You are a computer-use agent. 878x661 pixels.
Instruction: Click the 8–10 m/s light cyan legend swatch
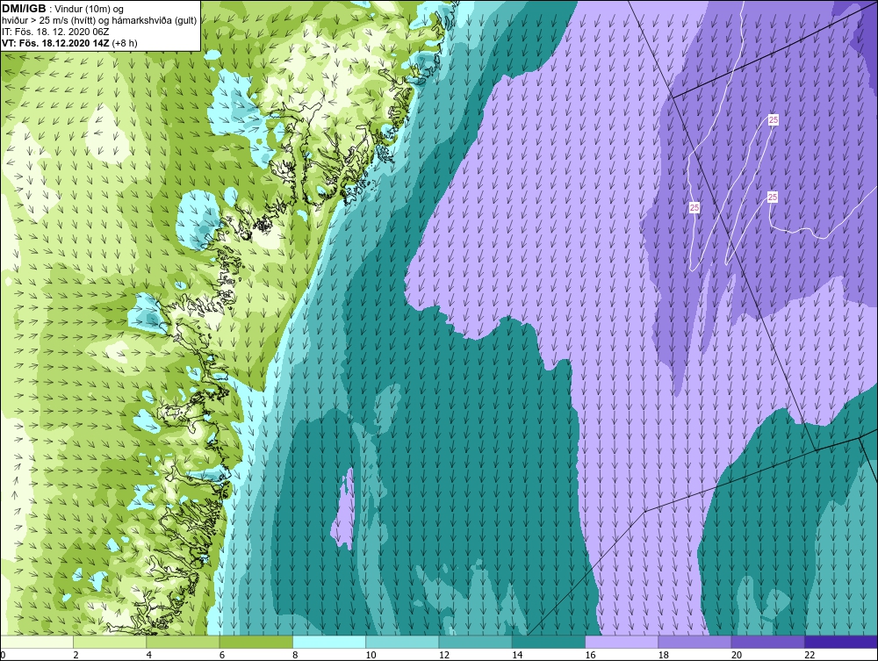[329, 642]
